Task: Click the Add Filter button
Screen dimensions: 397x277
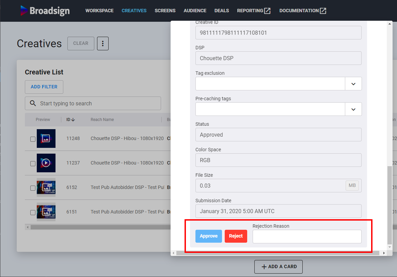Action: [44, 87]
